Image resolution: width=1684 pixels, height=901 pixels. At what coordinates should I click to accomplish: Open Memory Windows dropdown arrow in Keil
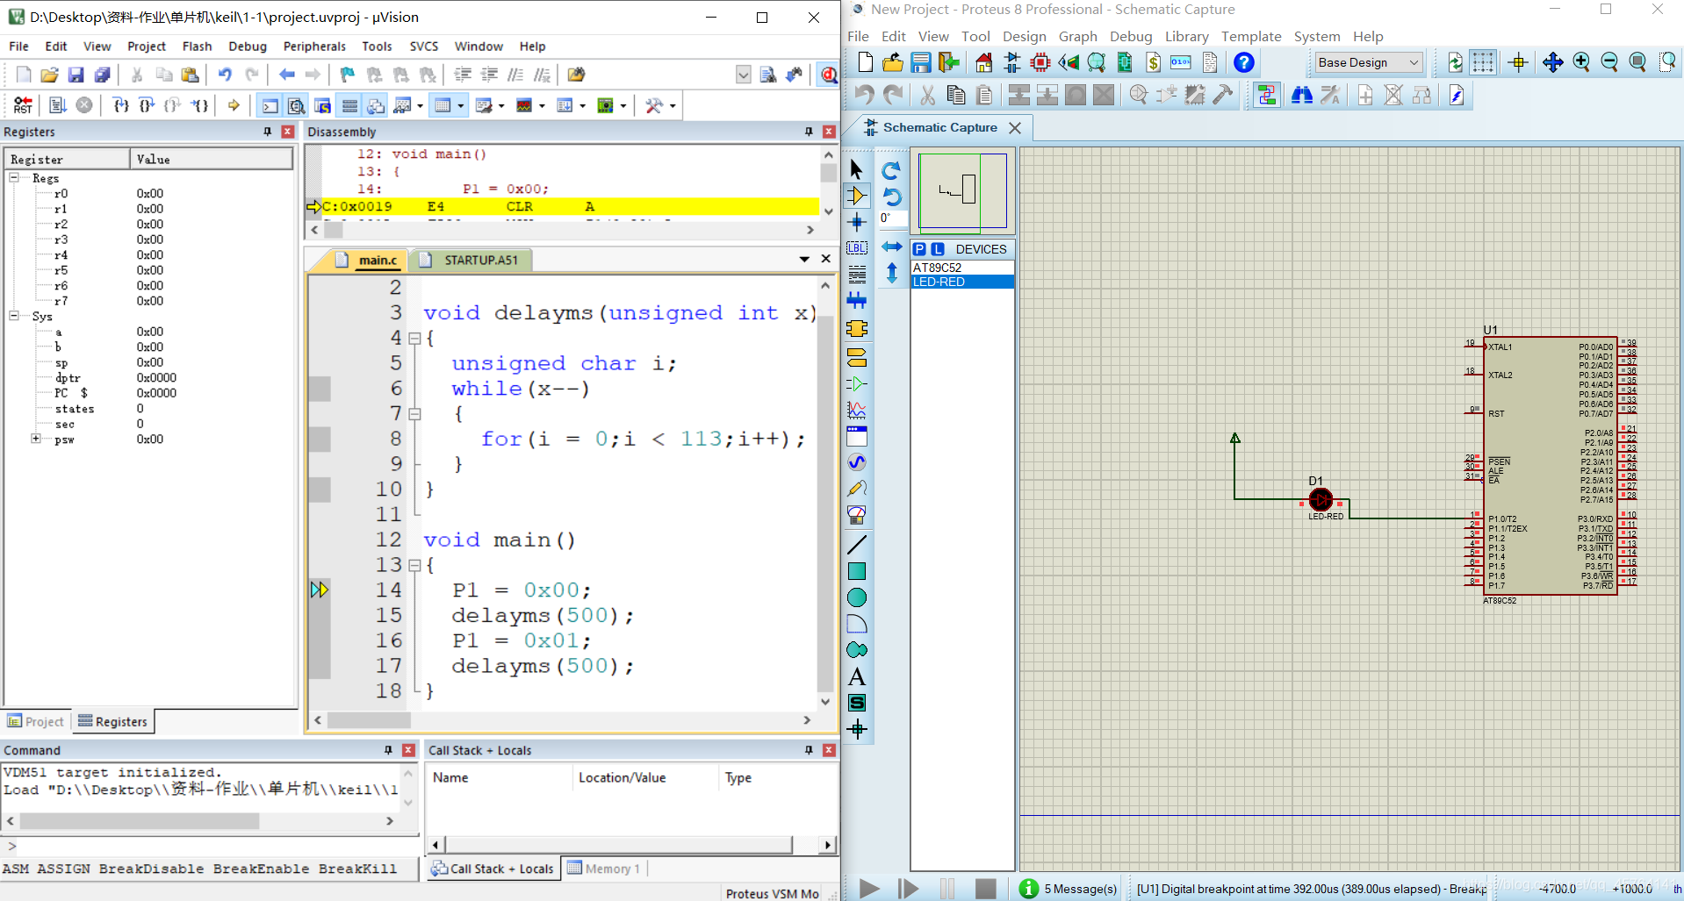tap(461, 106)
